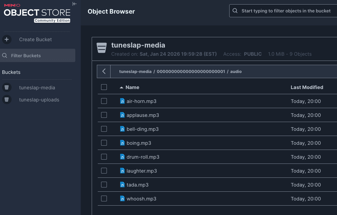Viewport: 337px width, 215px height.
Task: Open the whoosh.mp3 file link
Action: [141, 198]
